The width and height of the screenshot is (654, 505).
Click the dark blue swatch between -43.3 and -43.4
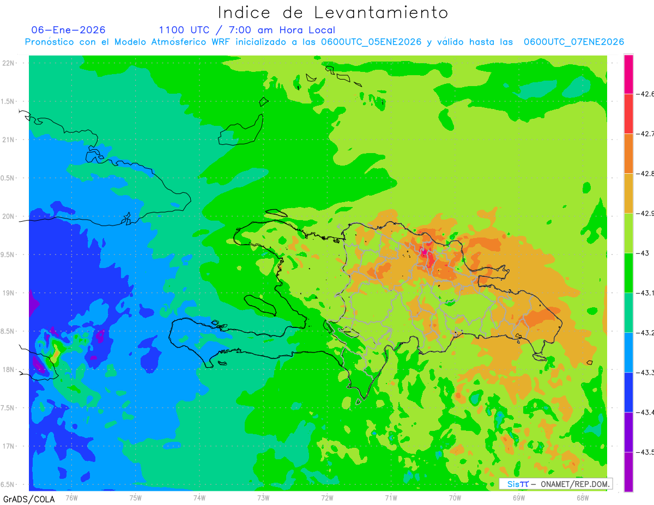(628, 392)
